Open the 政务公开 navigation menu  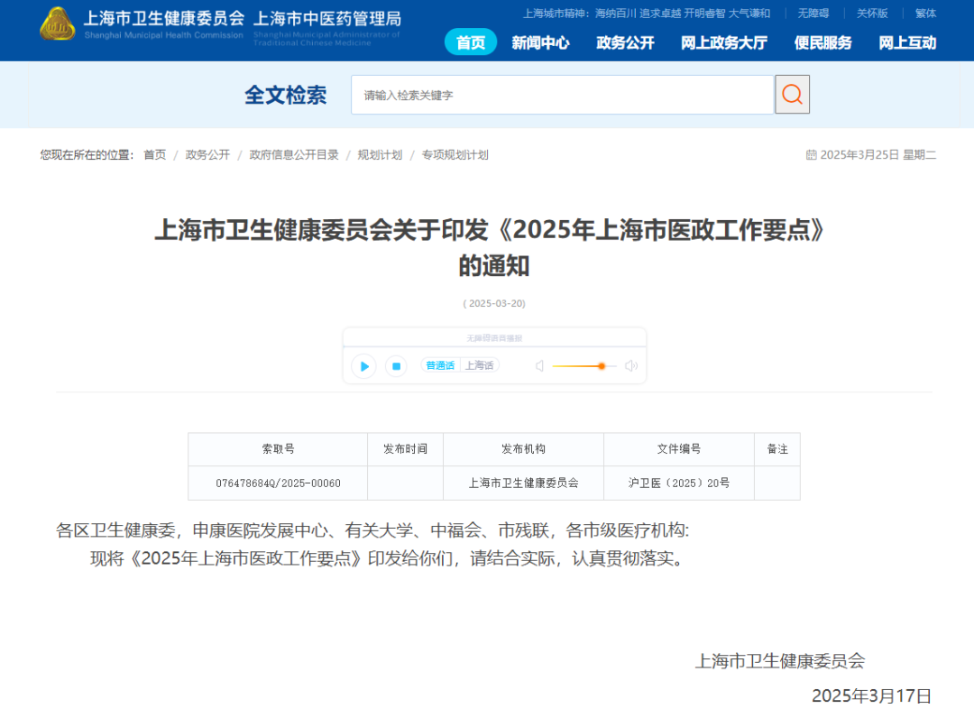(625, 42)
